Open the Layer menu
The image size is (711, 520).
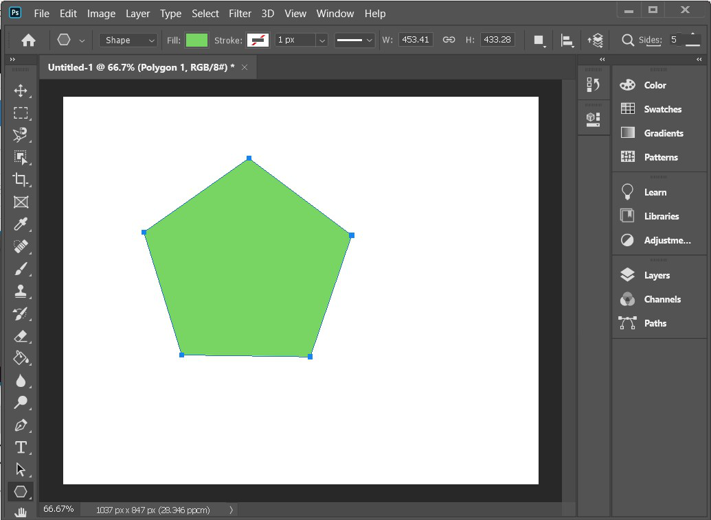coord(137,13)
